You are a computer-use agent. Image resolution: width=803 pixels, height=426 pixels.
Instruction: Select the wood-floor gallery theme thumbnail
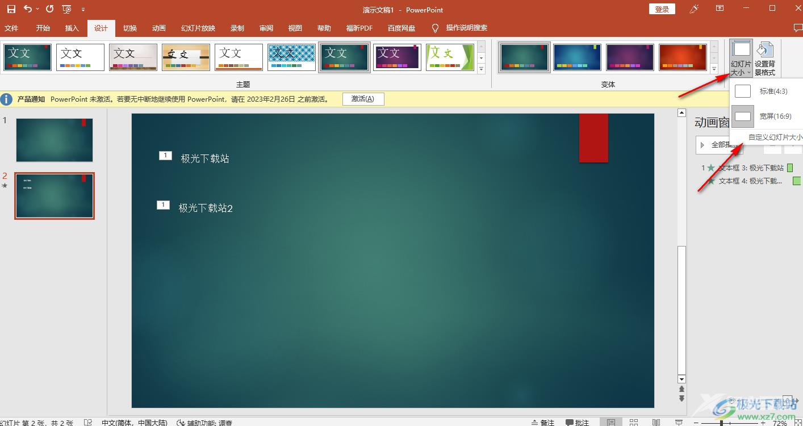[x=133, y=57]
